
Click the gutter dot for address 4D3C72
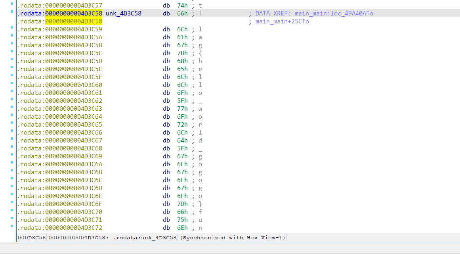pos(12,227)
